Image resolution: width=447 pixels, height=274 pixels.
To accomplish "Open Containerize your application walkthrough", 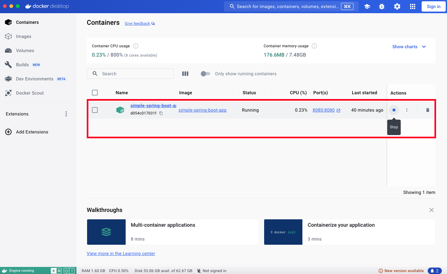I will [350, 232].
